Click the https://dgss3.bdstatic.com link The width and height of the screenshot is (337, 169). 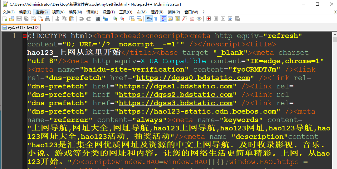pos(176,103)
